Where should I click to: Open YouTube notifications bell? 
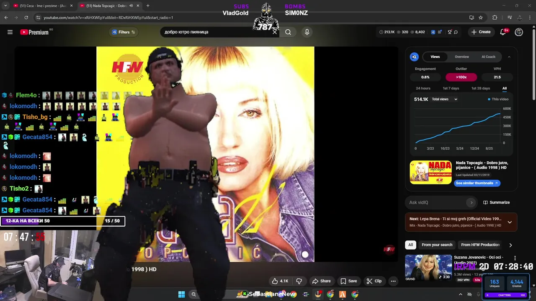(503, 32)
